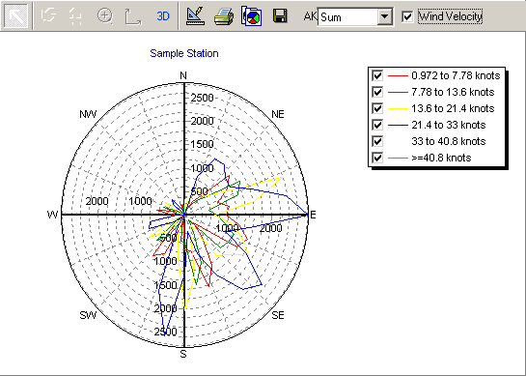Uncheck the Wind Velocity checkbox
Viewport: 526px width, 376px height.
pyautogui.click(x=407, y=16)
